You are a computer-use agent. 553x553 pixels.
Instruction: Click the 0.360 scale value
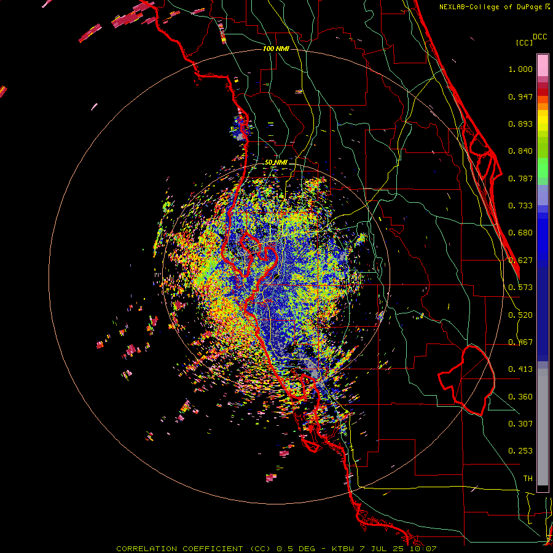tap(520, 397)
